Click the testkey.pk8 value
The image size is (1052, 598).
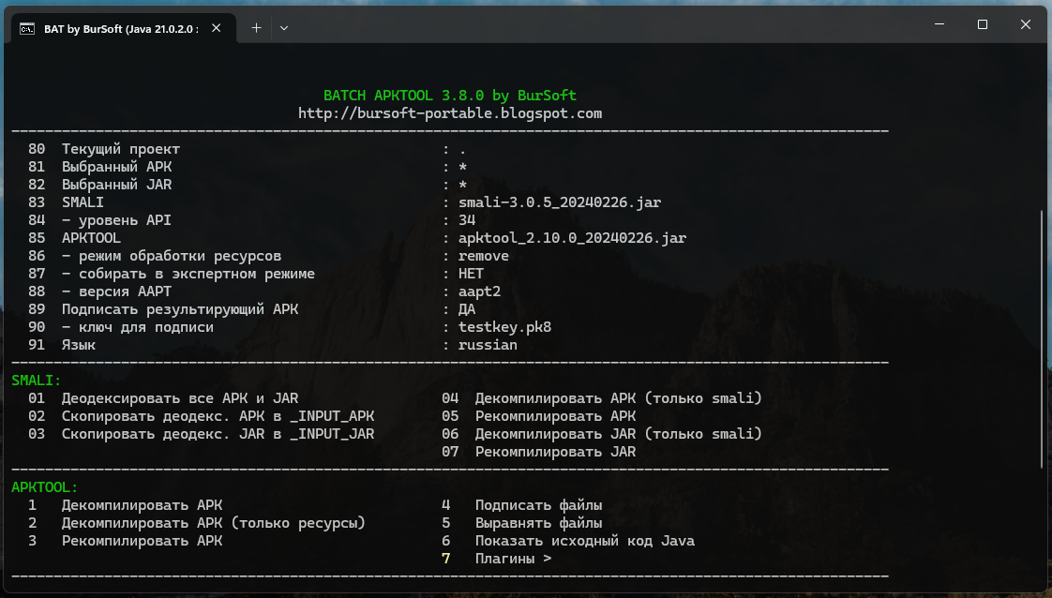coord(504,326)
